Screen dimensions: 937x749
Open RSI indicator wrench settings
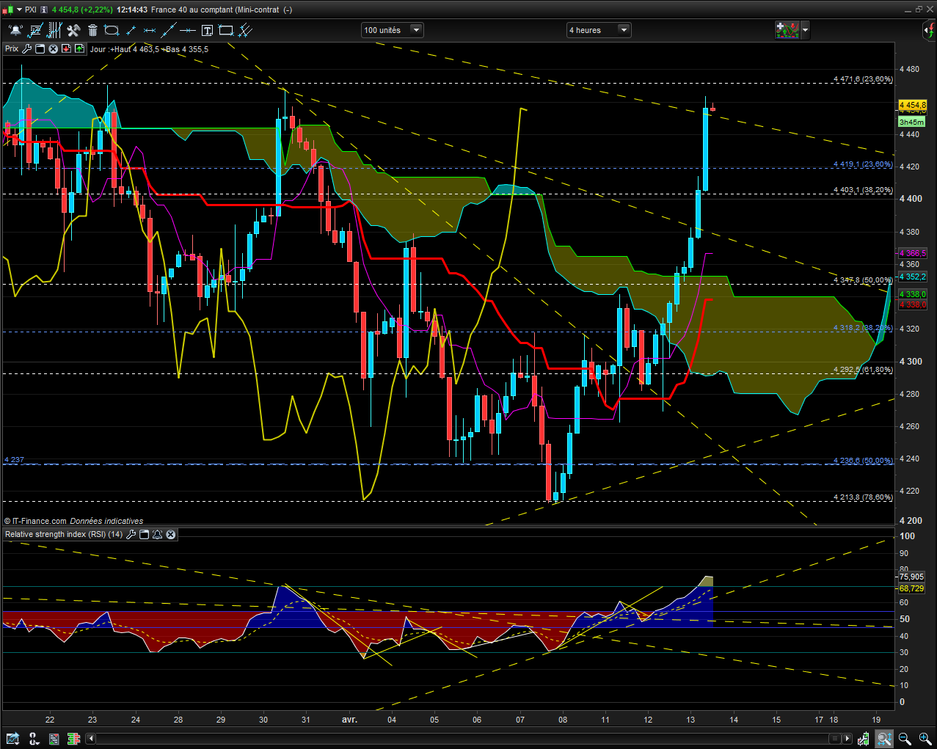point(131,534)
